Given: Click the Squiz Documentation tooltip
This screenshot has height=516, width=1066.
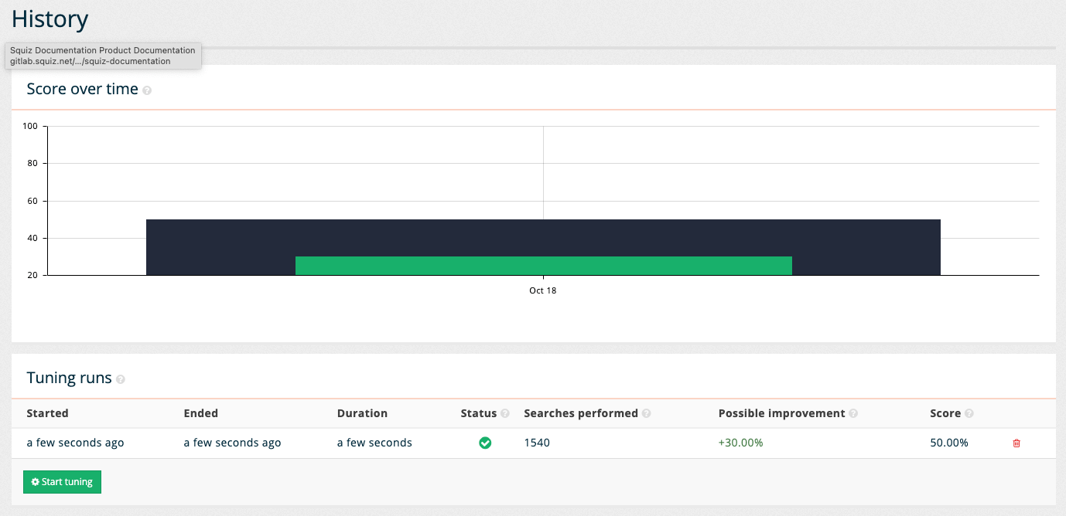Looking at the screenshot, I should pos(103,56).
